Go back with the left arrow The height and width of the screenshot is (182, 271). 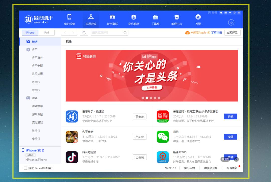(65, 33)
